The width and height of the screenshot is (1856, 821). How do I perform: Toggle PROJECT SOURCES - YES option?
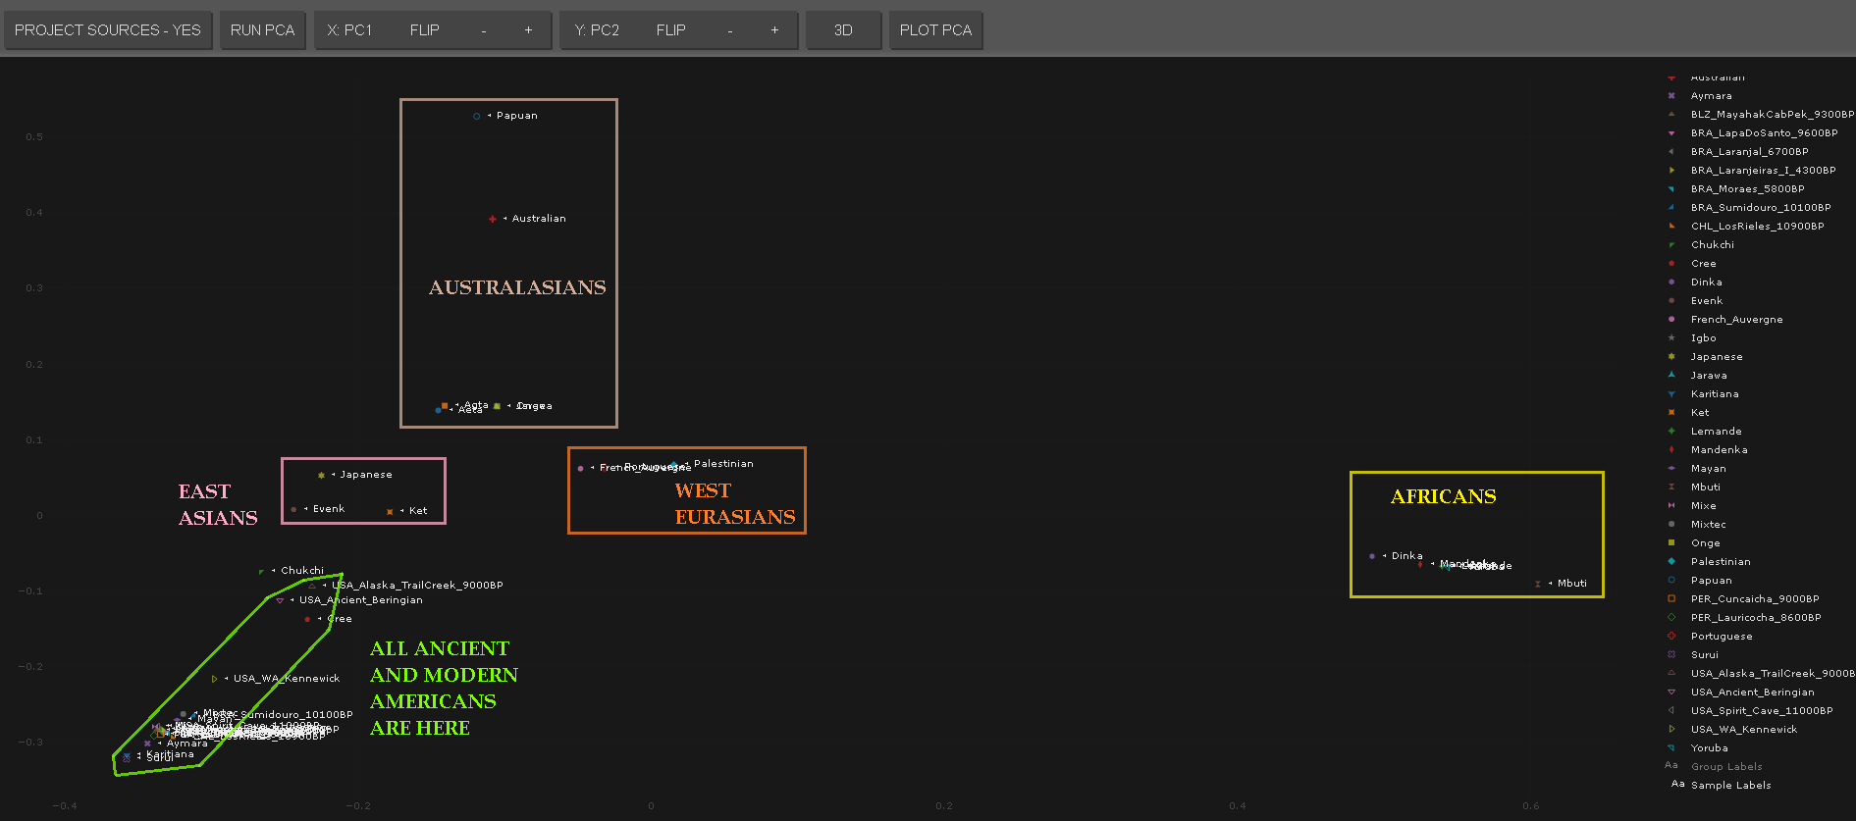coord(107,30)
